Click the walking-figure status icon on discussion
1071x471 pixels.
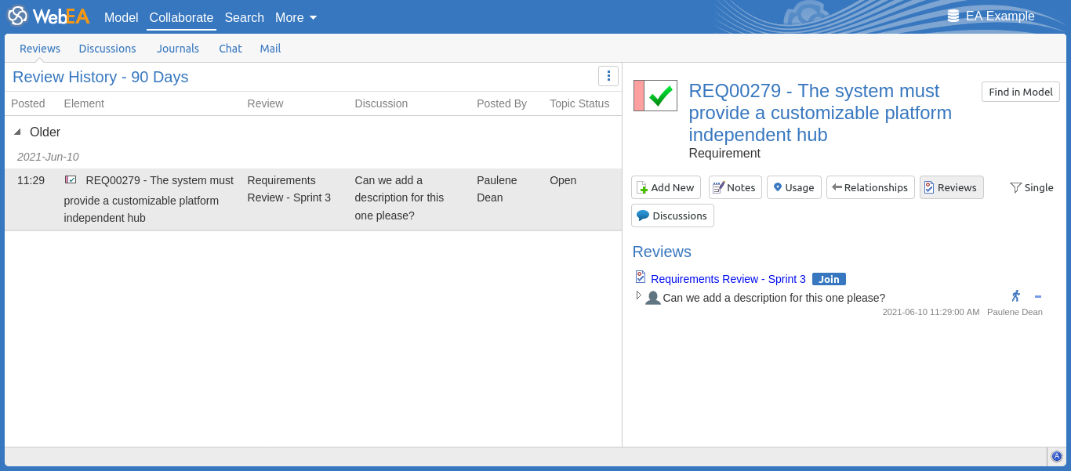(x=1015, y=296)
